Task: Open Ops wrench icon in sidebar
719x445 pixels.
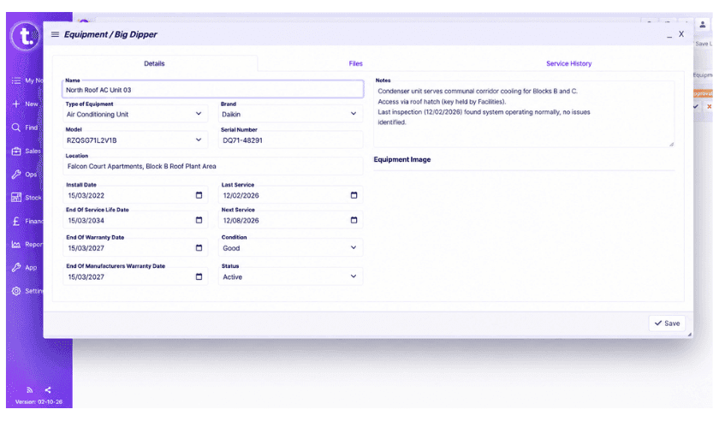Action: [x=16, y=175]
